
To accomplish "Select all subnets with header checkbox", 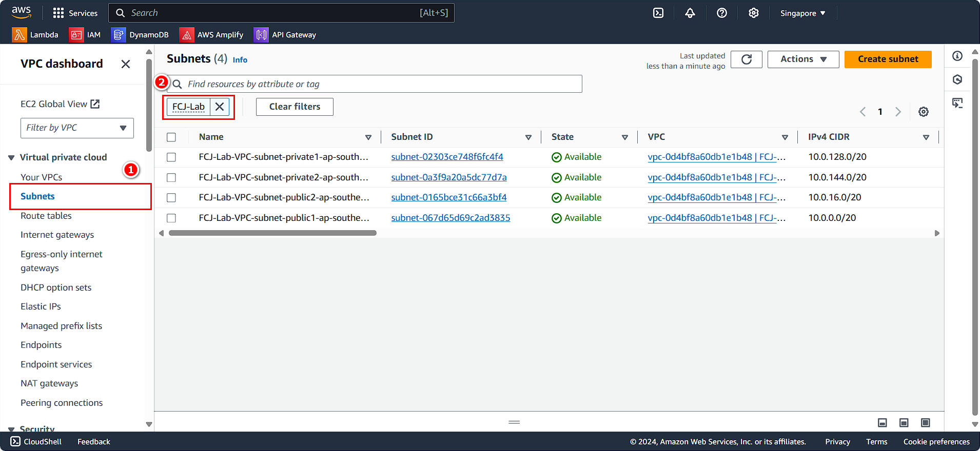I will pos(171,137).
